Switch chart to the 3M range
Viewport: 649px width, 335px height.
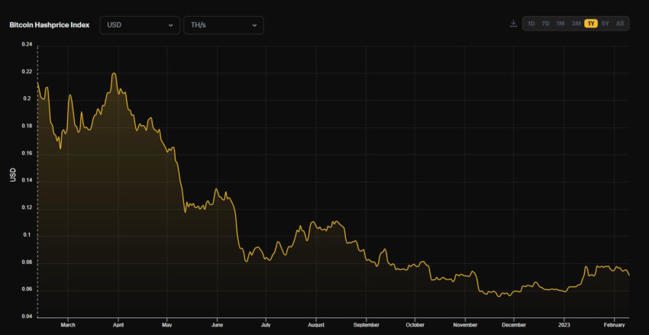click(x=576, y=24)
